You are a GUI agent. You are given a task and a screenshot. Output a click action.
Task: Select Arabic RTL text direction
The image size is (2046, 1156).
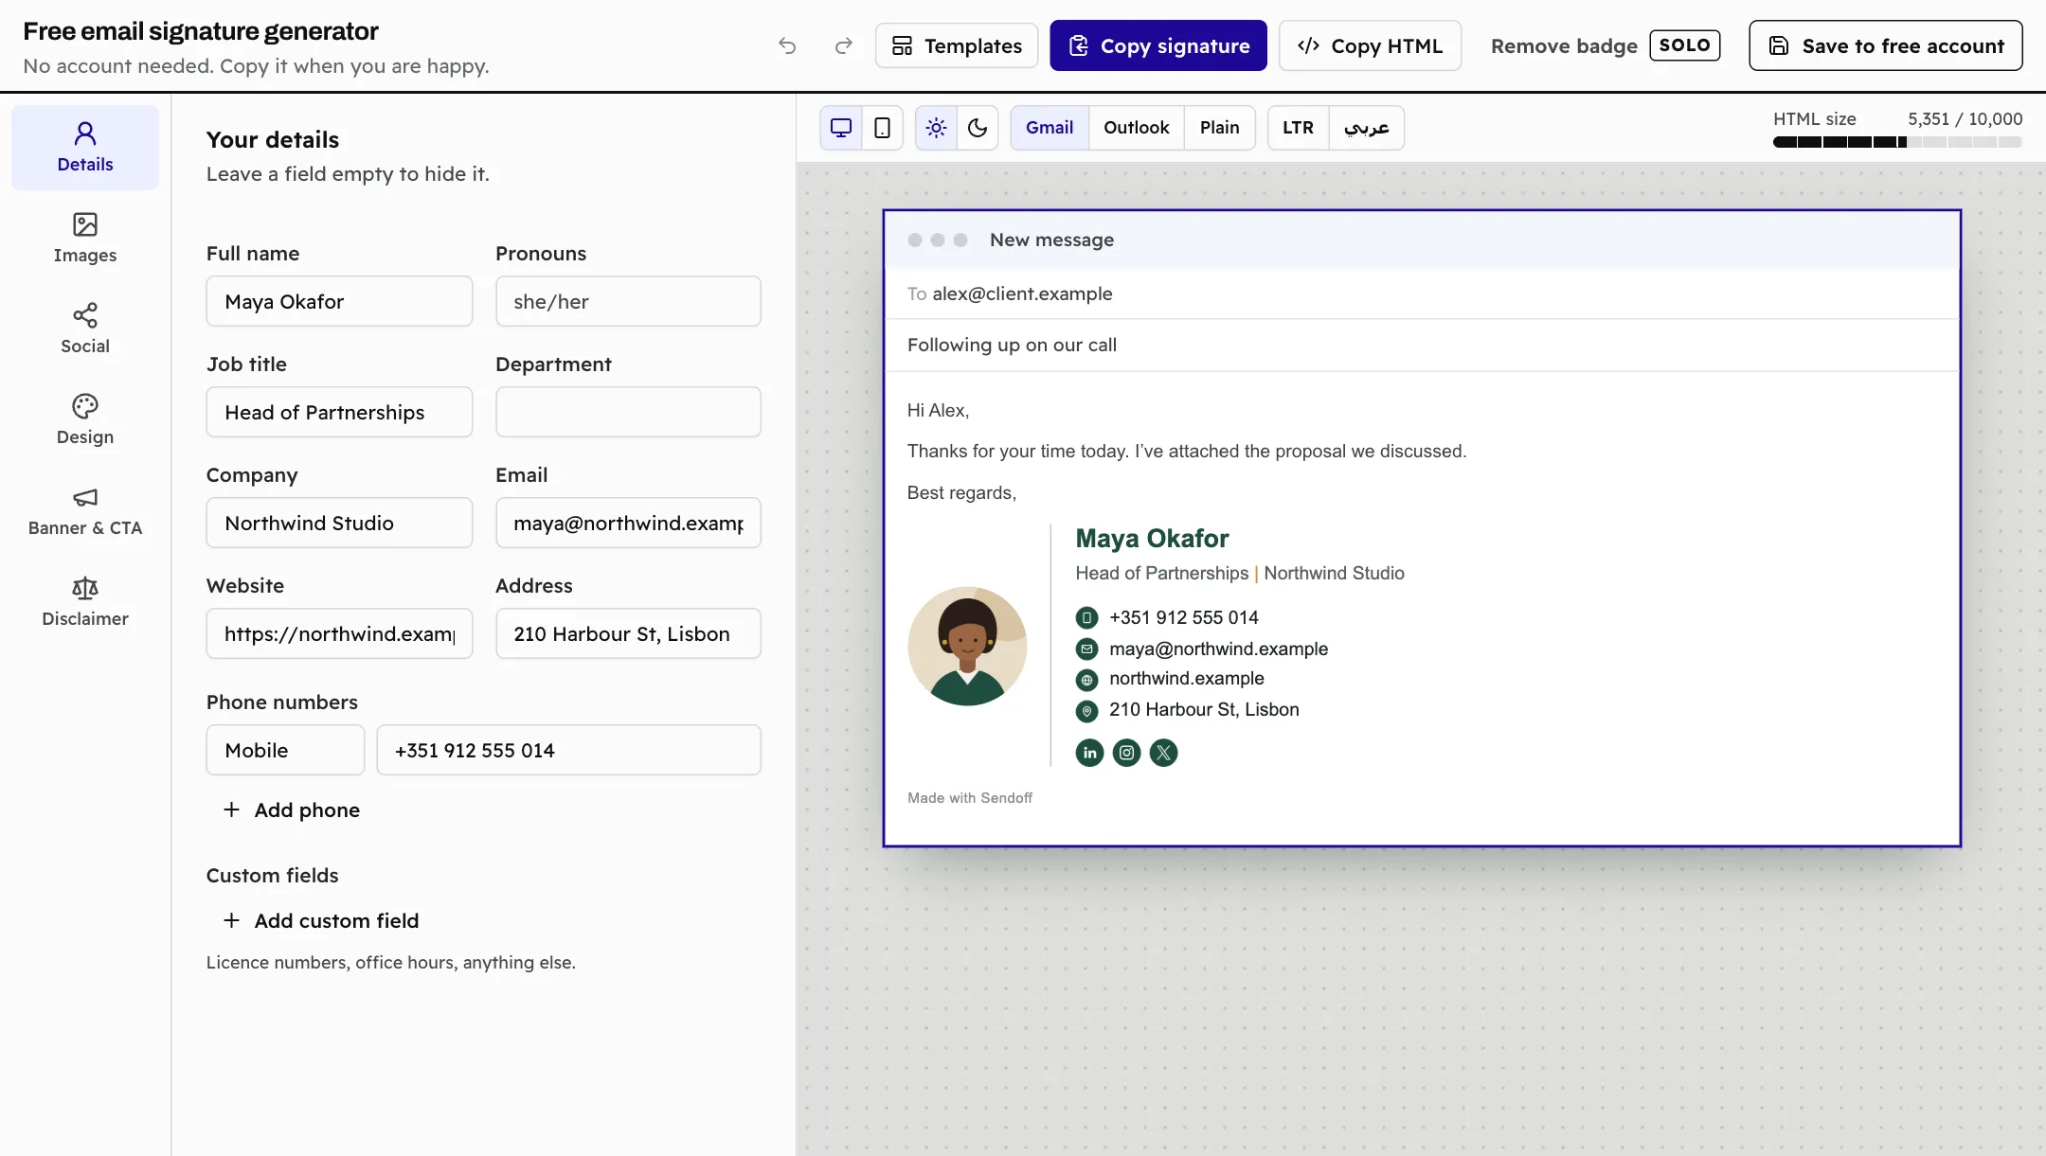[1366, 128]
